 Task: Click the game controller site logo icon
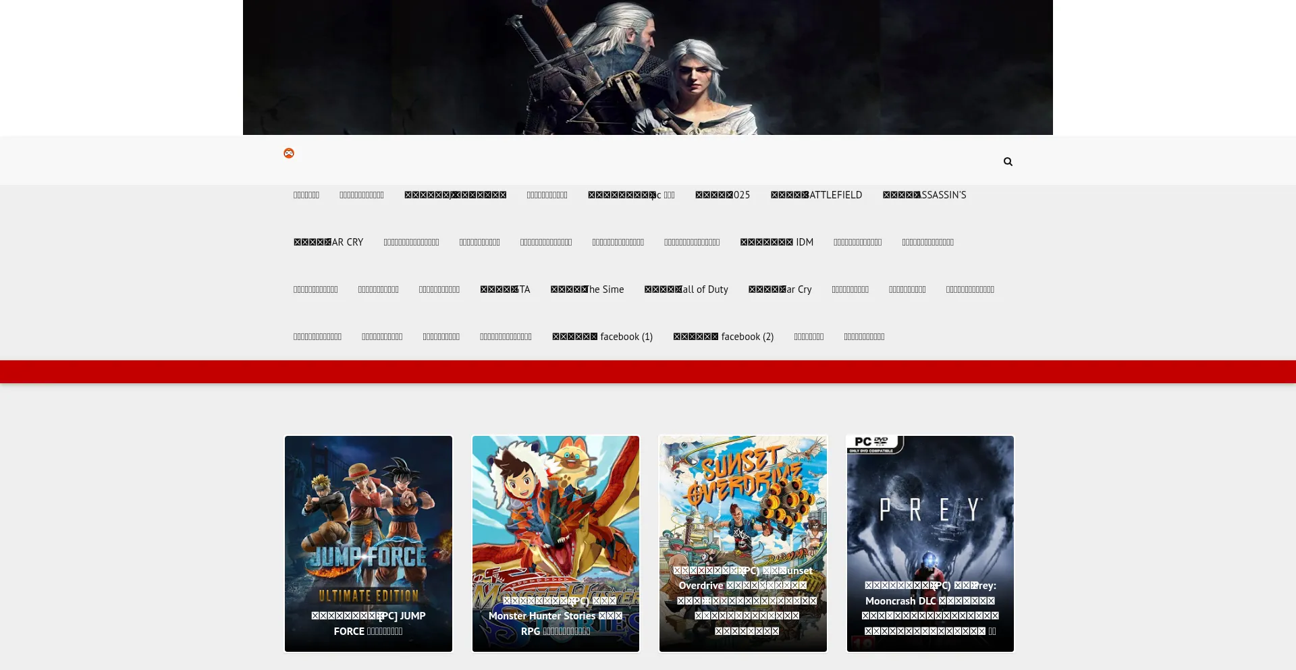[289, 153]
